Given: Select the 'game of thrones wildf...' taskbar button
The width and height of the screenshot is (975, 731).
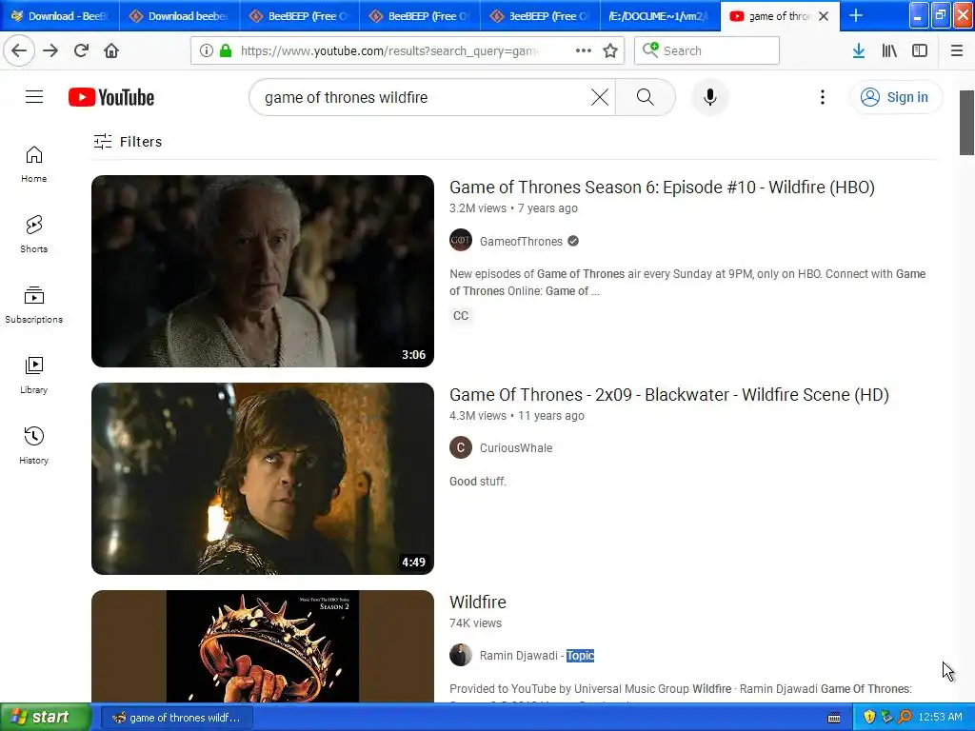Looking at the screenshot, I should pyautogui.click(x=176, y=718).
